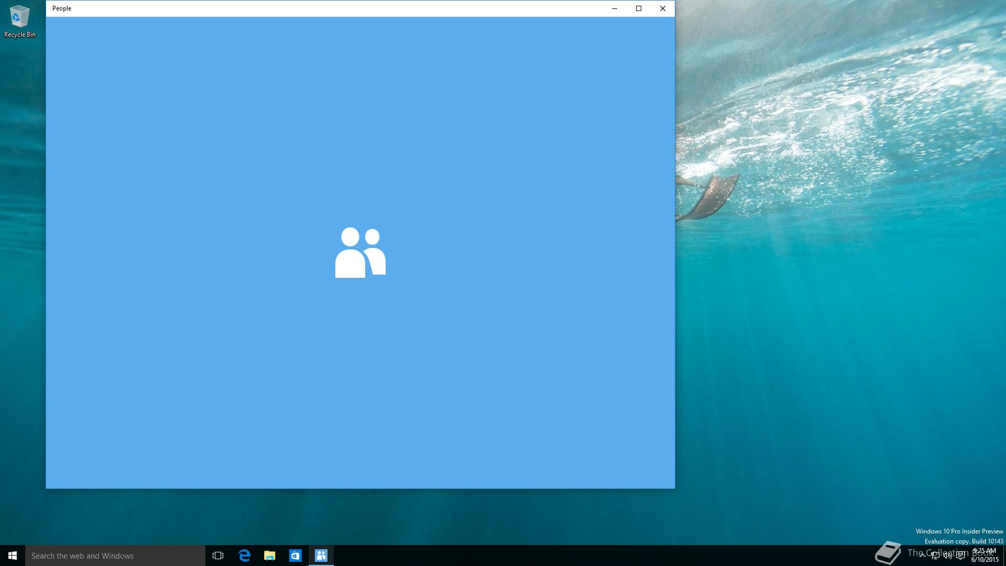Open the network status tray icon
This screenshot has width=1006, height=566.
coord(935,556)
